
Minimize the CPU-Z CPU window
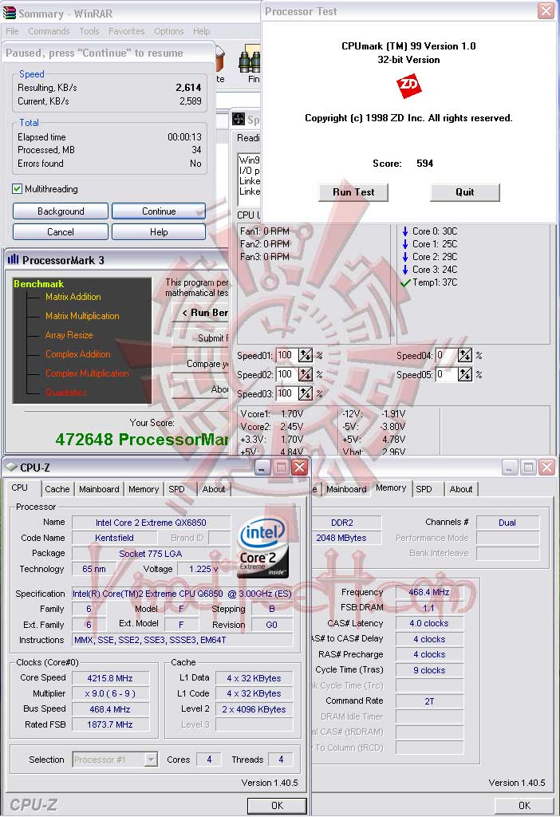tap(262, 468)
